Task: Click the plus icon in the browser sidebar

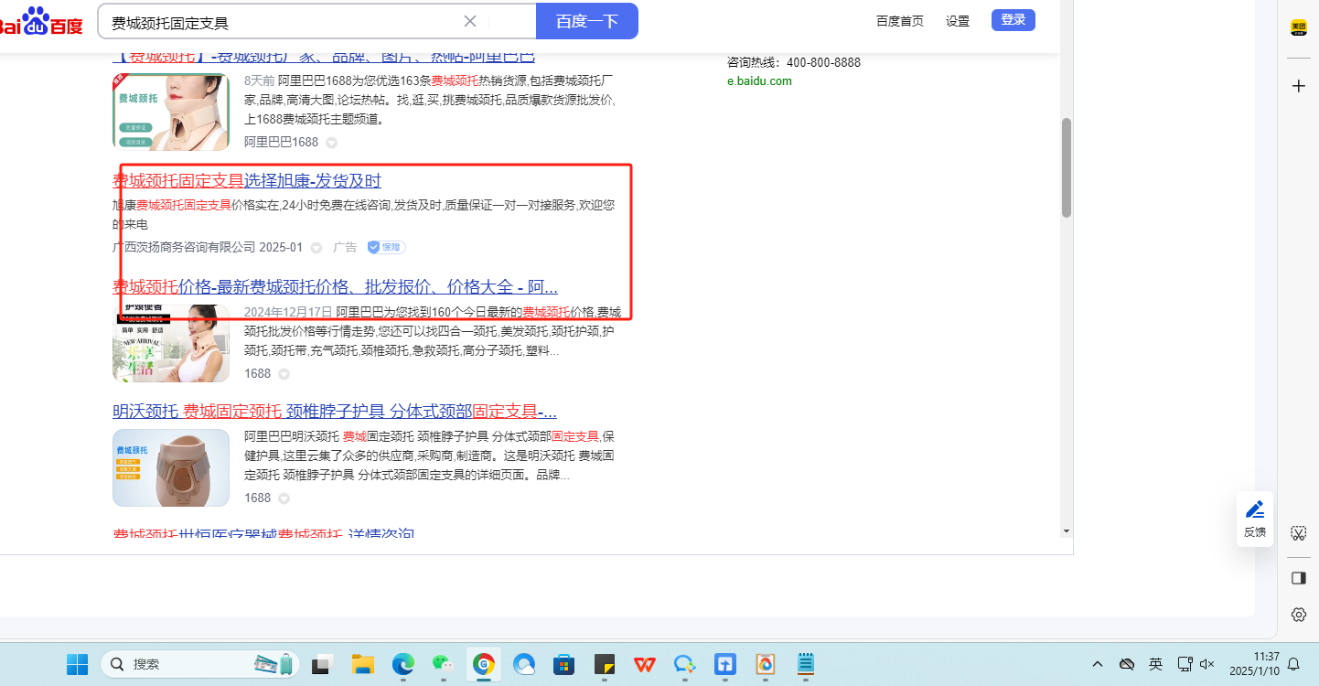Action: tap(1298, 86)
